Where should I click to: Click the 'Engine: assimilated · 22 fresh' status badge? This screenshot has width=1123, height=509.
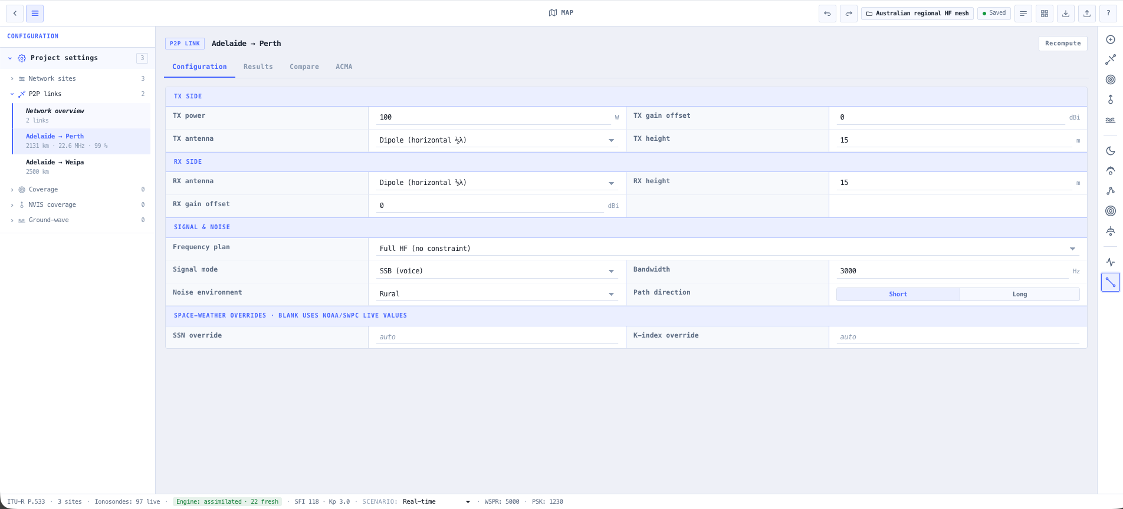[227, 502]
